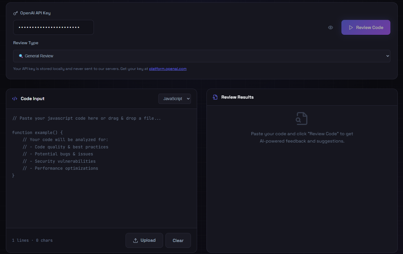
Task: Click the code brackets icon next to Code Input
Action: (15, 99)
